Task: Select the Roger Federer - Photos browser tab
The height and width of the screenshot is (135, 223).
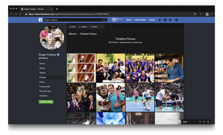Action: [x=37, y=9]
